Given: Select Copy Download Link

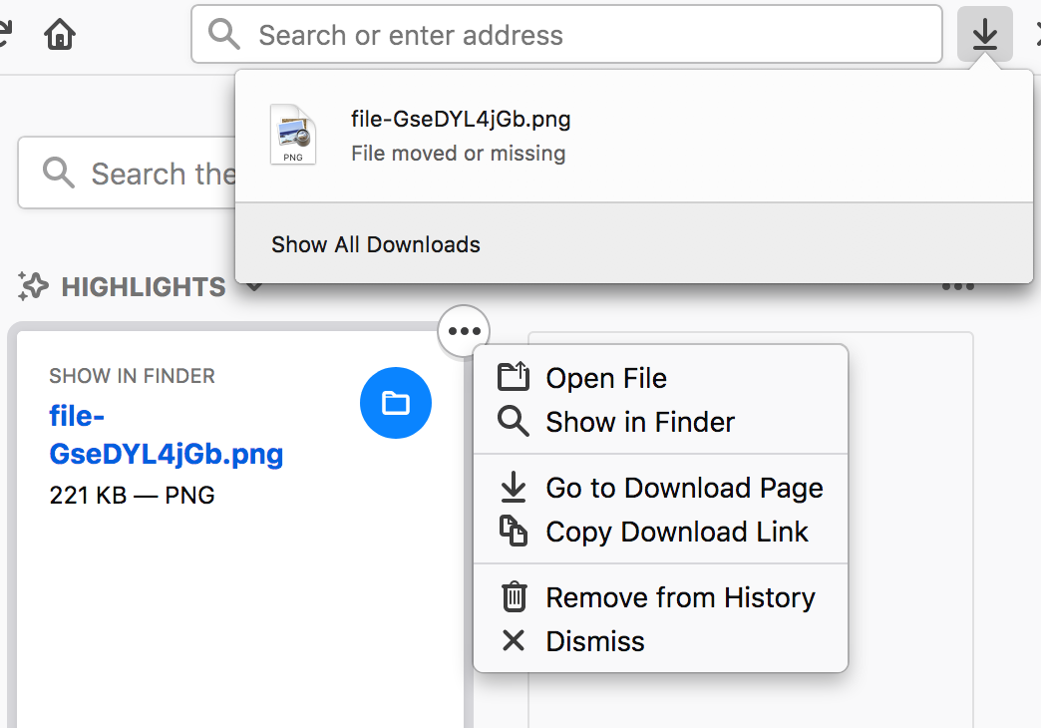Looking at the screenshot, I should coord(660,532).
